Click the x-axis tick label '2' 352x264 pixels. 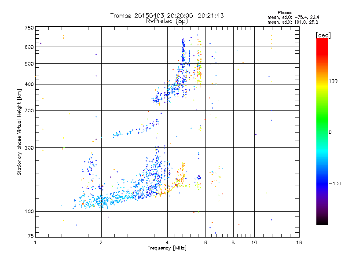101,242
